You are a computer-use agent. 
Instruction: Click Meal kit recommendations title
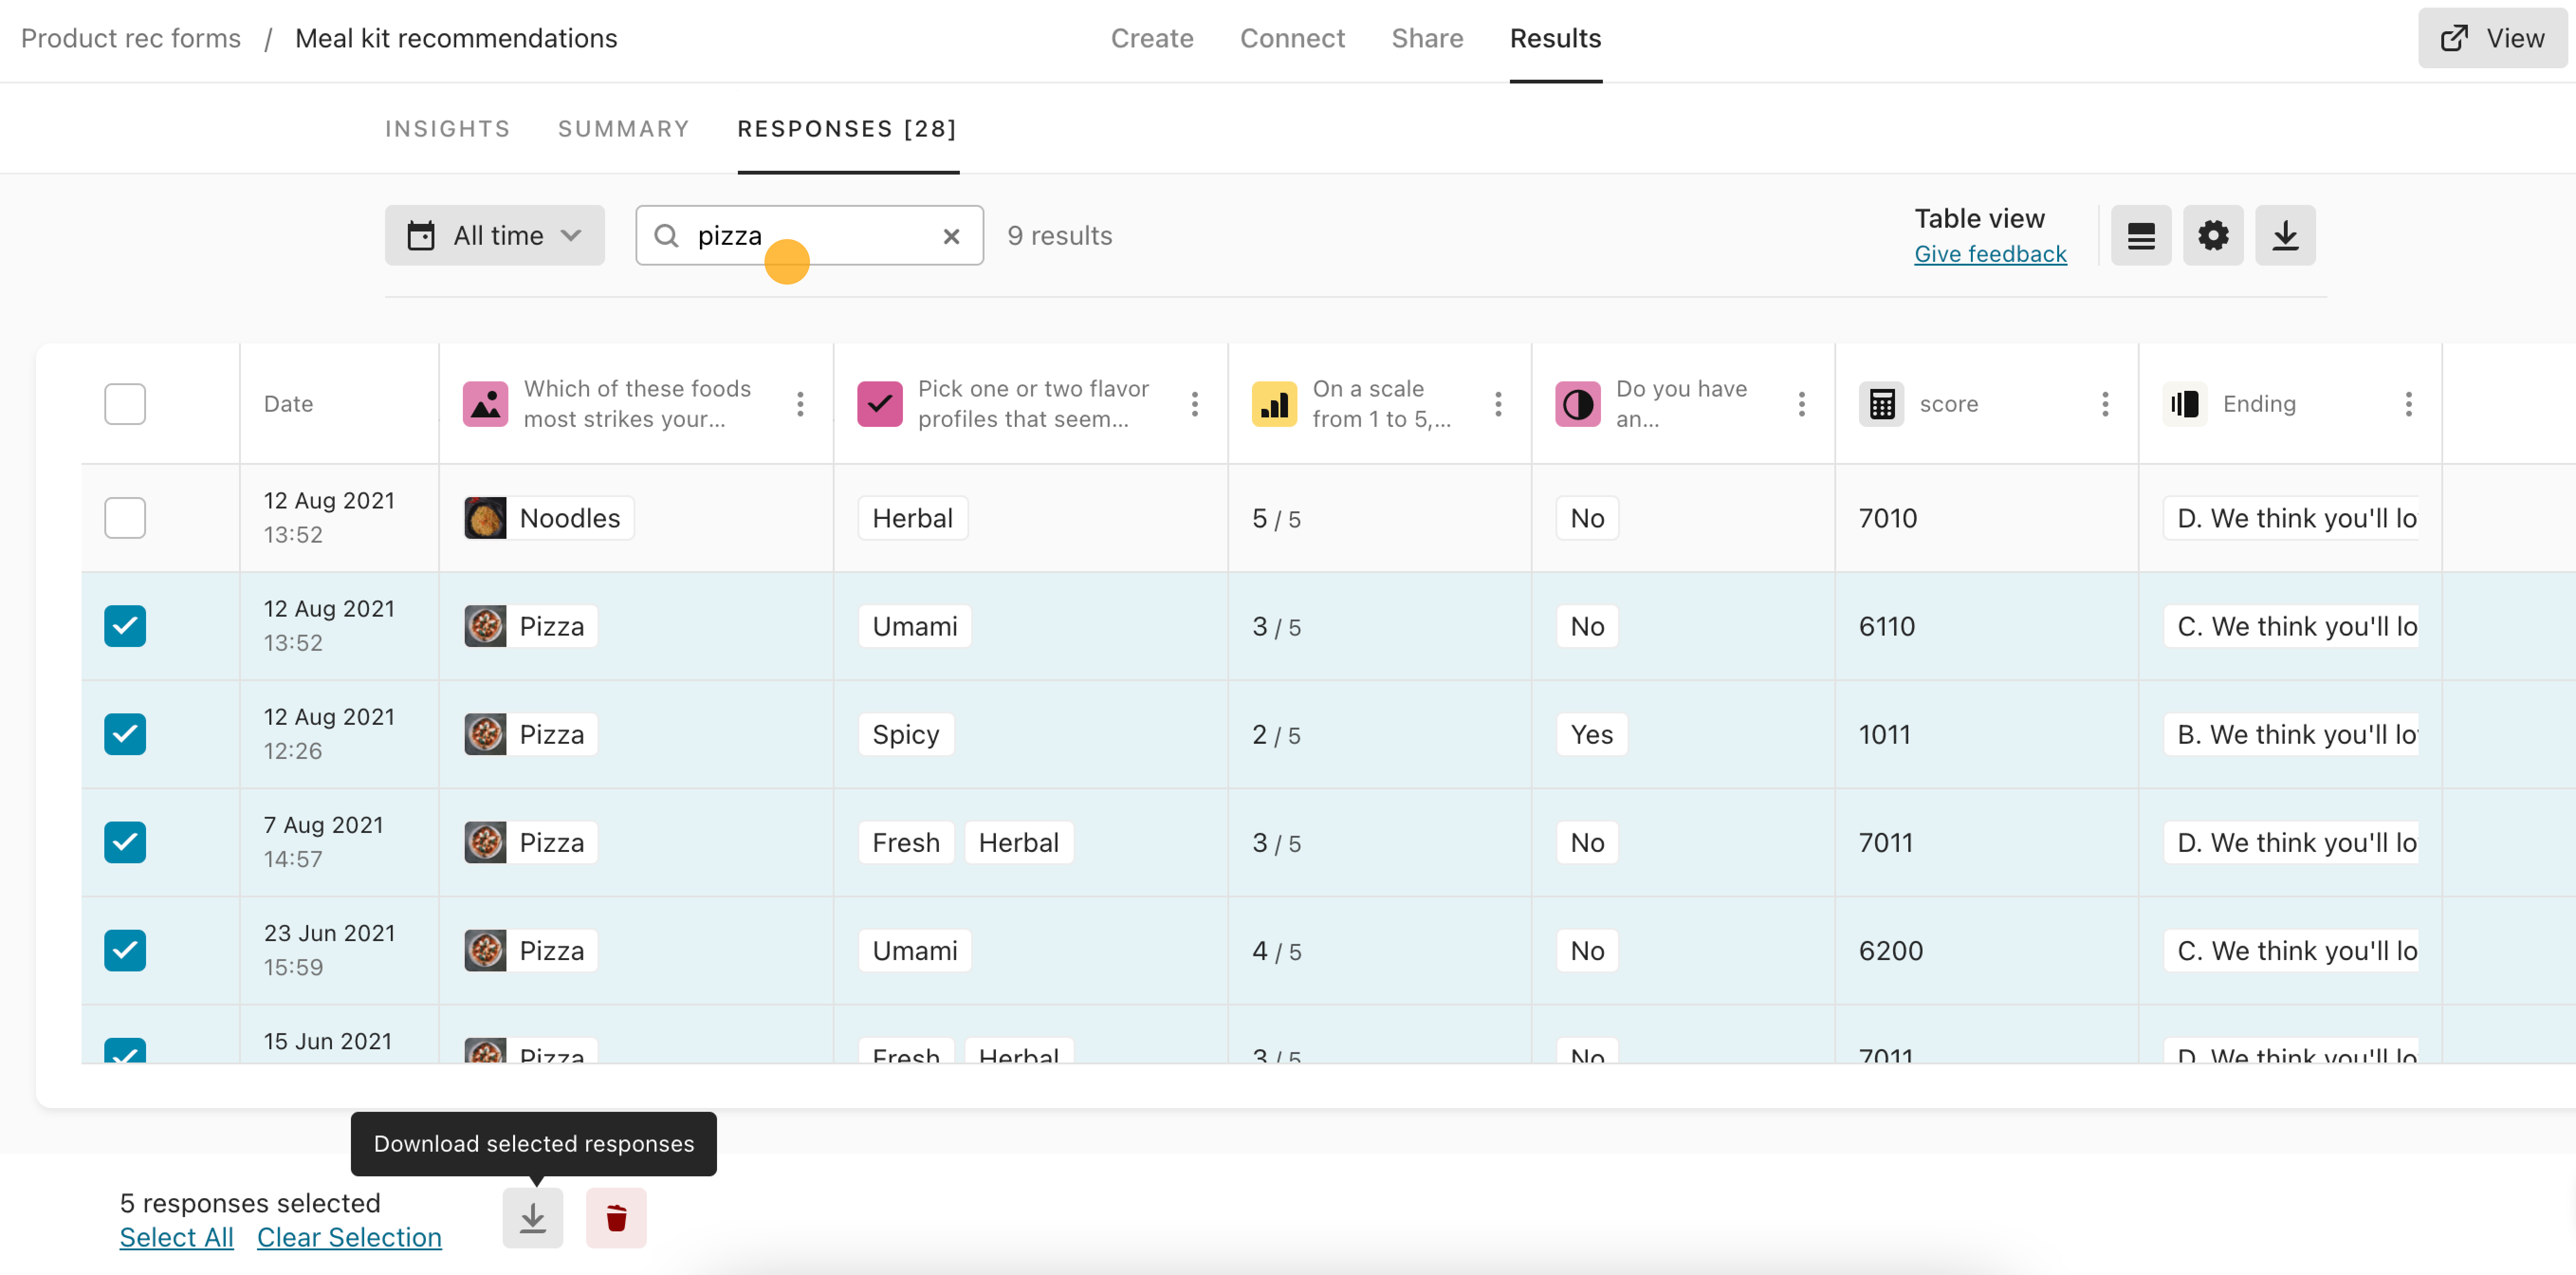(x=456, y=38)
